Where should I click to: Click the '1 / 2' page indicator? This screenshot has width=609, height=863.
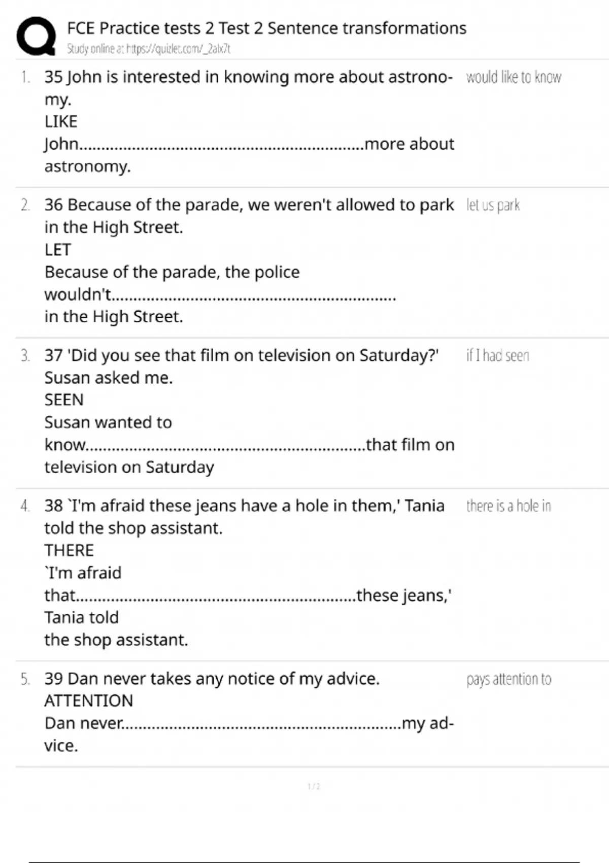click(314, 786)
